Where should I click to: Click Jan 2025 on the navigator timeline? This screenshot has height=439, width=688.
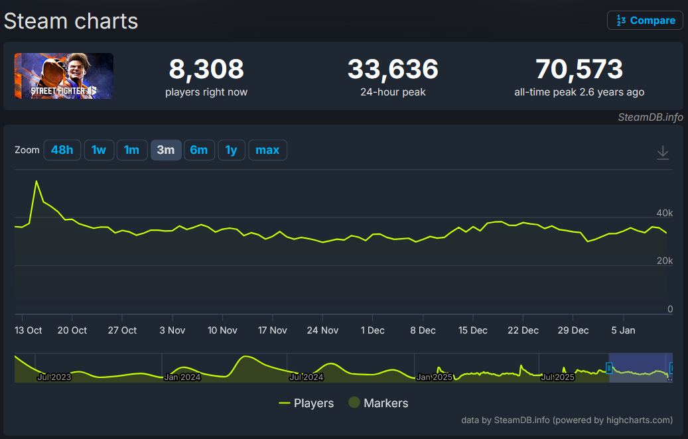tap(435, 377)
